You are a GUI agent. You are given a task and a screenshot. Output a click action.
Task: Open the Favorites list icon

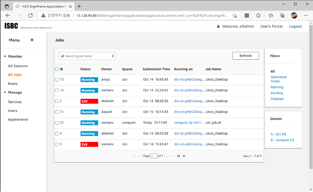(x=271, y=15)
